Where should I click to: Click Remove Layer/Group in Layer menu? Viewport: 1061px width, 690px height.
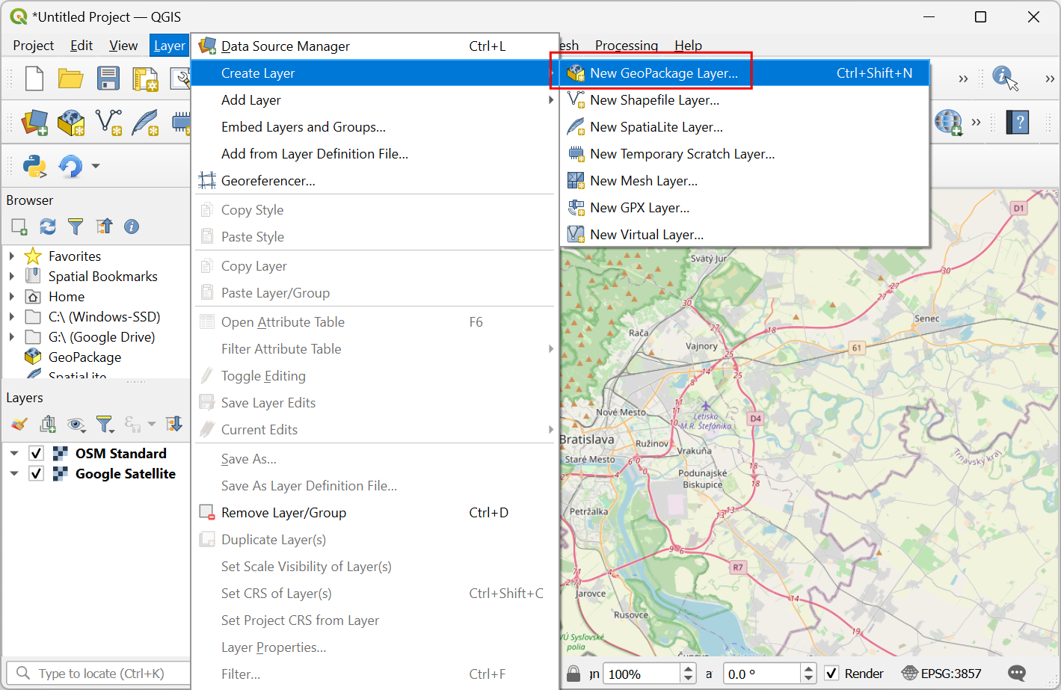(x=283, y=513)
